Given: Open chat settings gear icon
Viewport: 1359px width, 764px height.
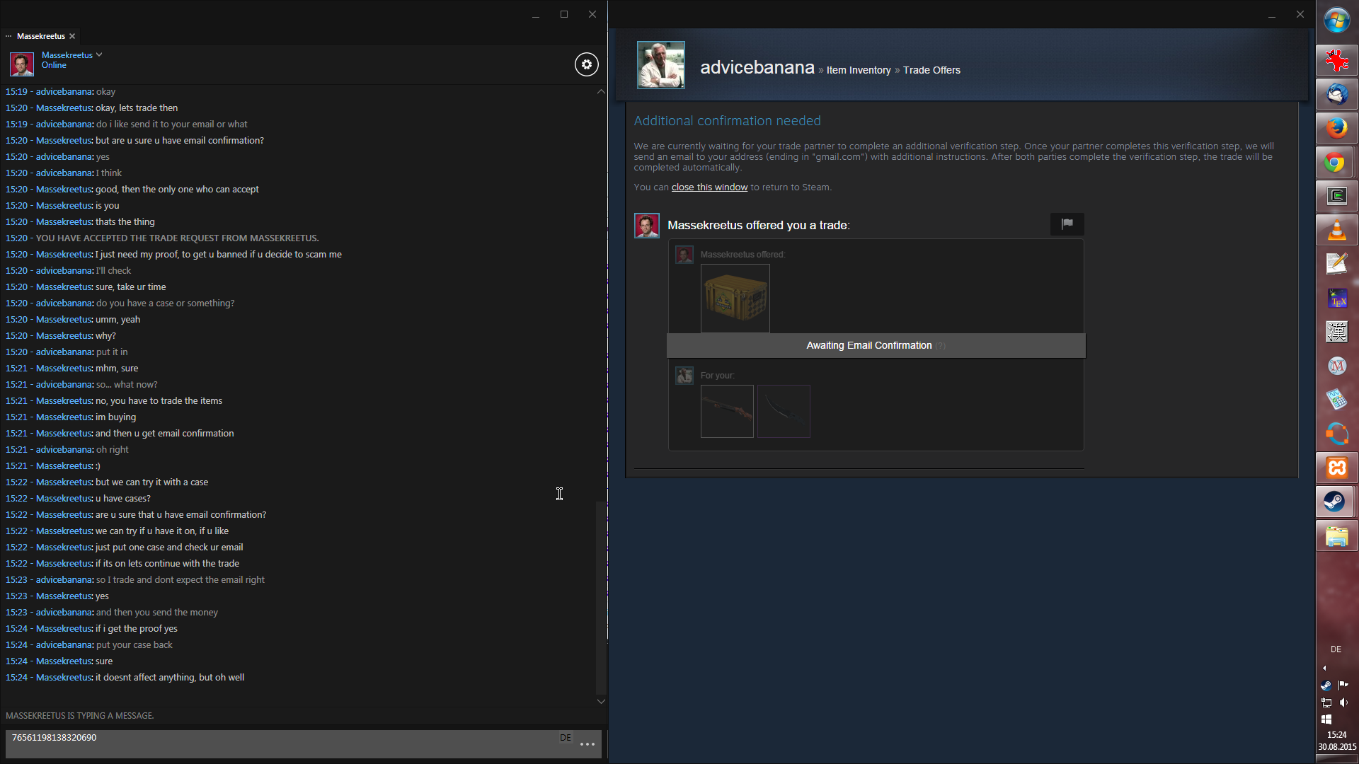Looking at the screenshot, I should [586, 64].
